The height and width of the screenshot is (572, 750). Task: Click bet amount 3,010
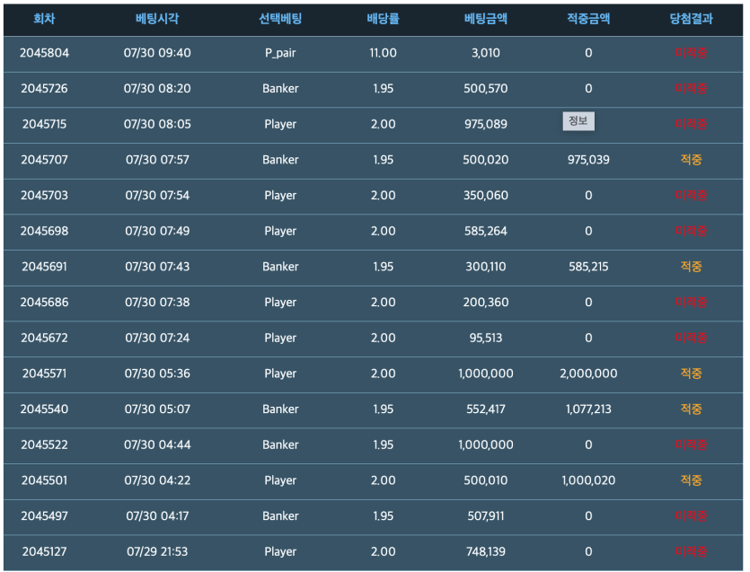[x=486, y=53]
